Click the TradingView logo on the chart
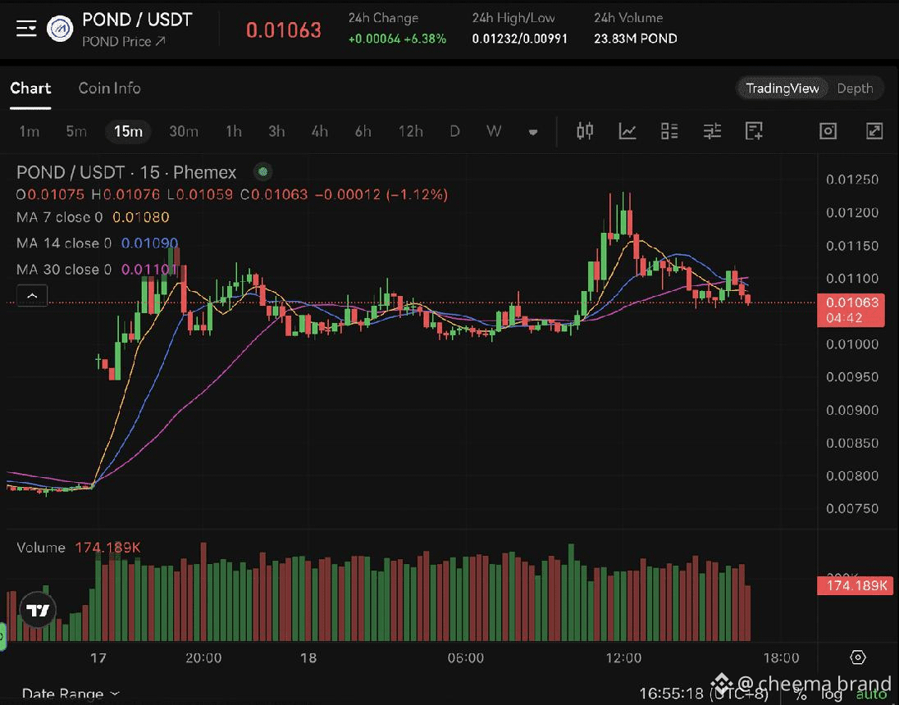899x705 pixels. 38,610
